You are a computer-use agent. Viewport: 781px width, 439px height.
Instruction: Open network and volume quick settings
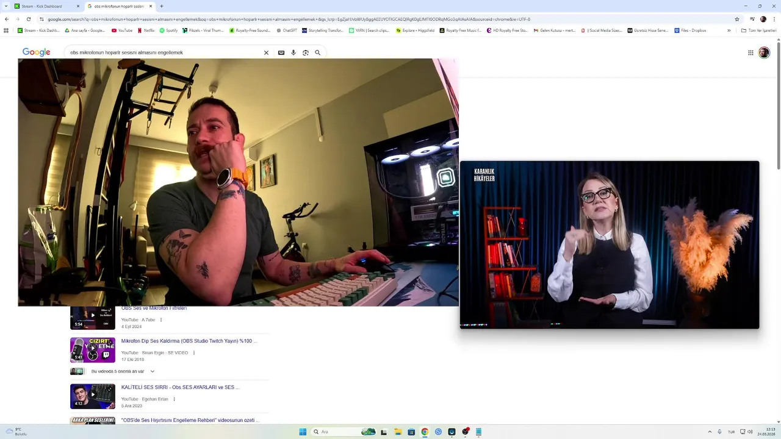pyautogui.click(x=746, y=432)
